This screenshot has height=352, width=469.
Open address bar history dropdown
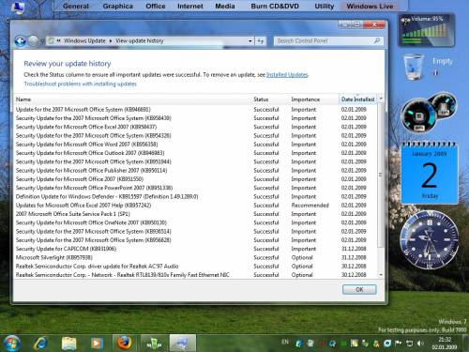pos(250,41)
